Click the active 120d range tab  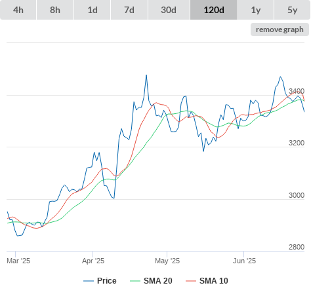click(214, 10)
